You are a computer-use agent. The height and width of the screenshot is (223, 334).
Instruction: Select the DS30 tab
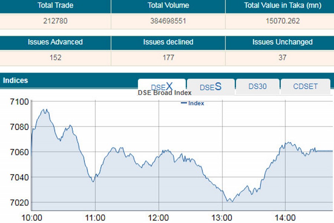258,87
